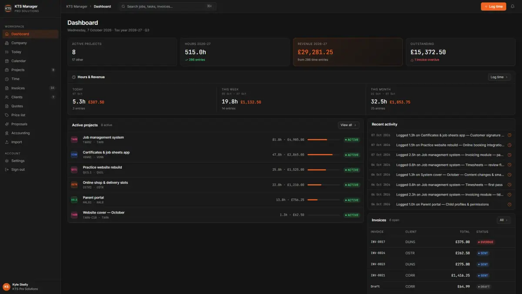Click Kyle Skelly user profile name
This screenshot has width=522, height=294.
click(x=20, y=284)
